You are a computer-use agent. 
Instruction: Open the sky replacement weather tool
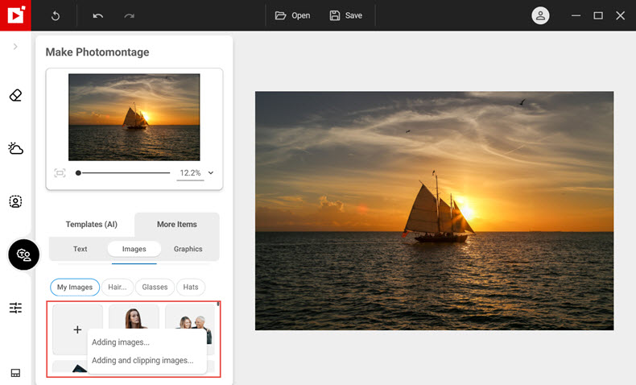pos(15,148)
